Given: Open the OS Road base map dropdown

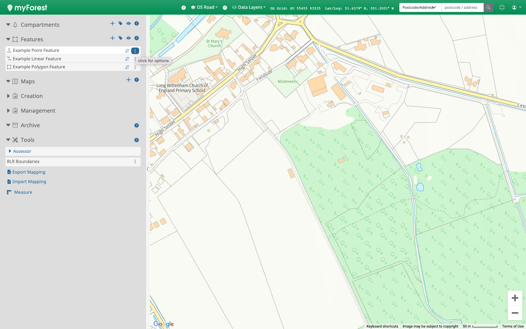Looking at the screenshot, I should coord(205,7).
